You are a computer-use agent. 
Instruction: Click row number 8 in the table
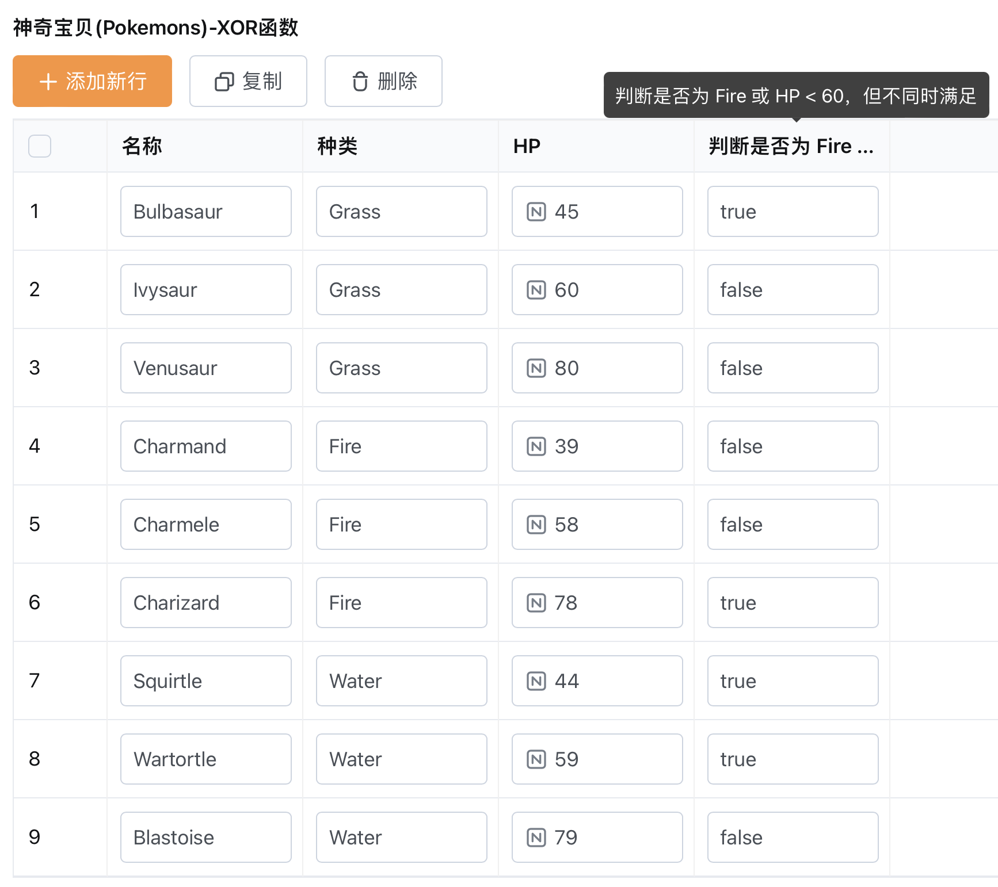click(x=35, y=759)
